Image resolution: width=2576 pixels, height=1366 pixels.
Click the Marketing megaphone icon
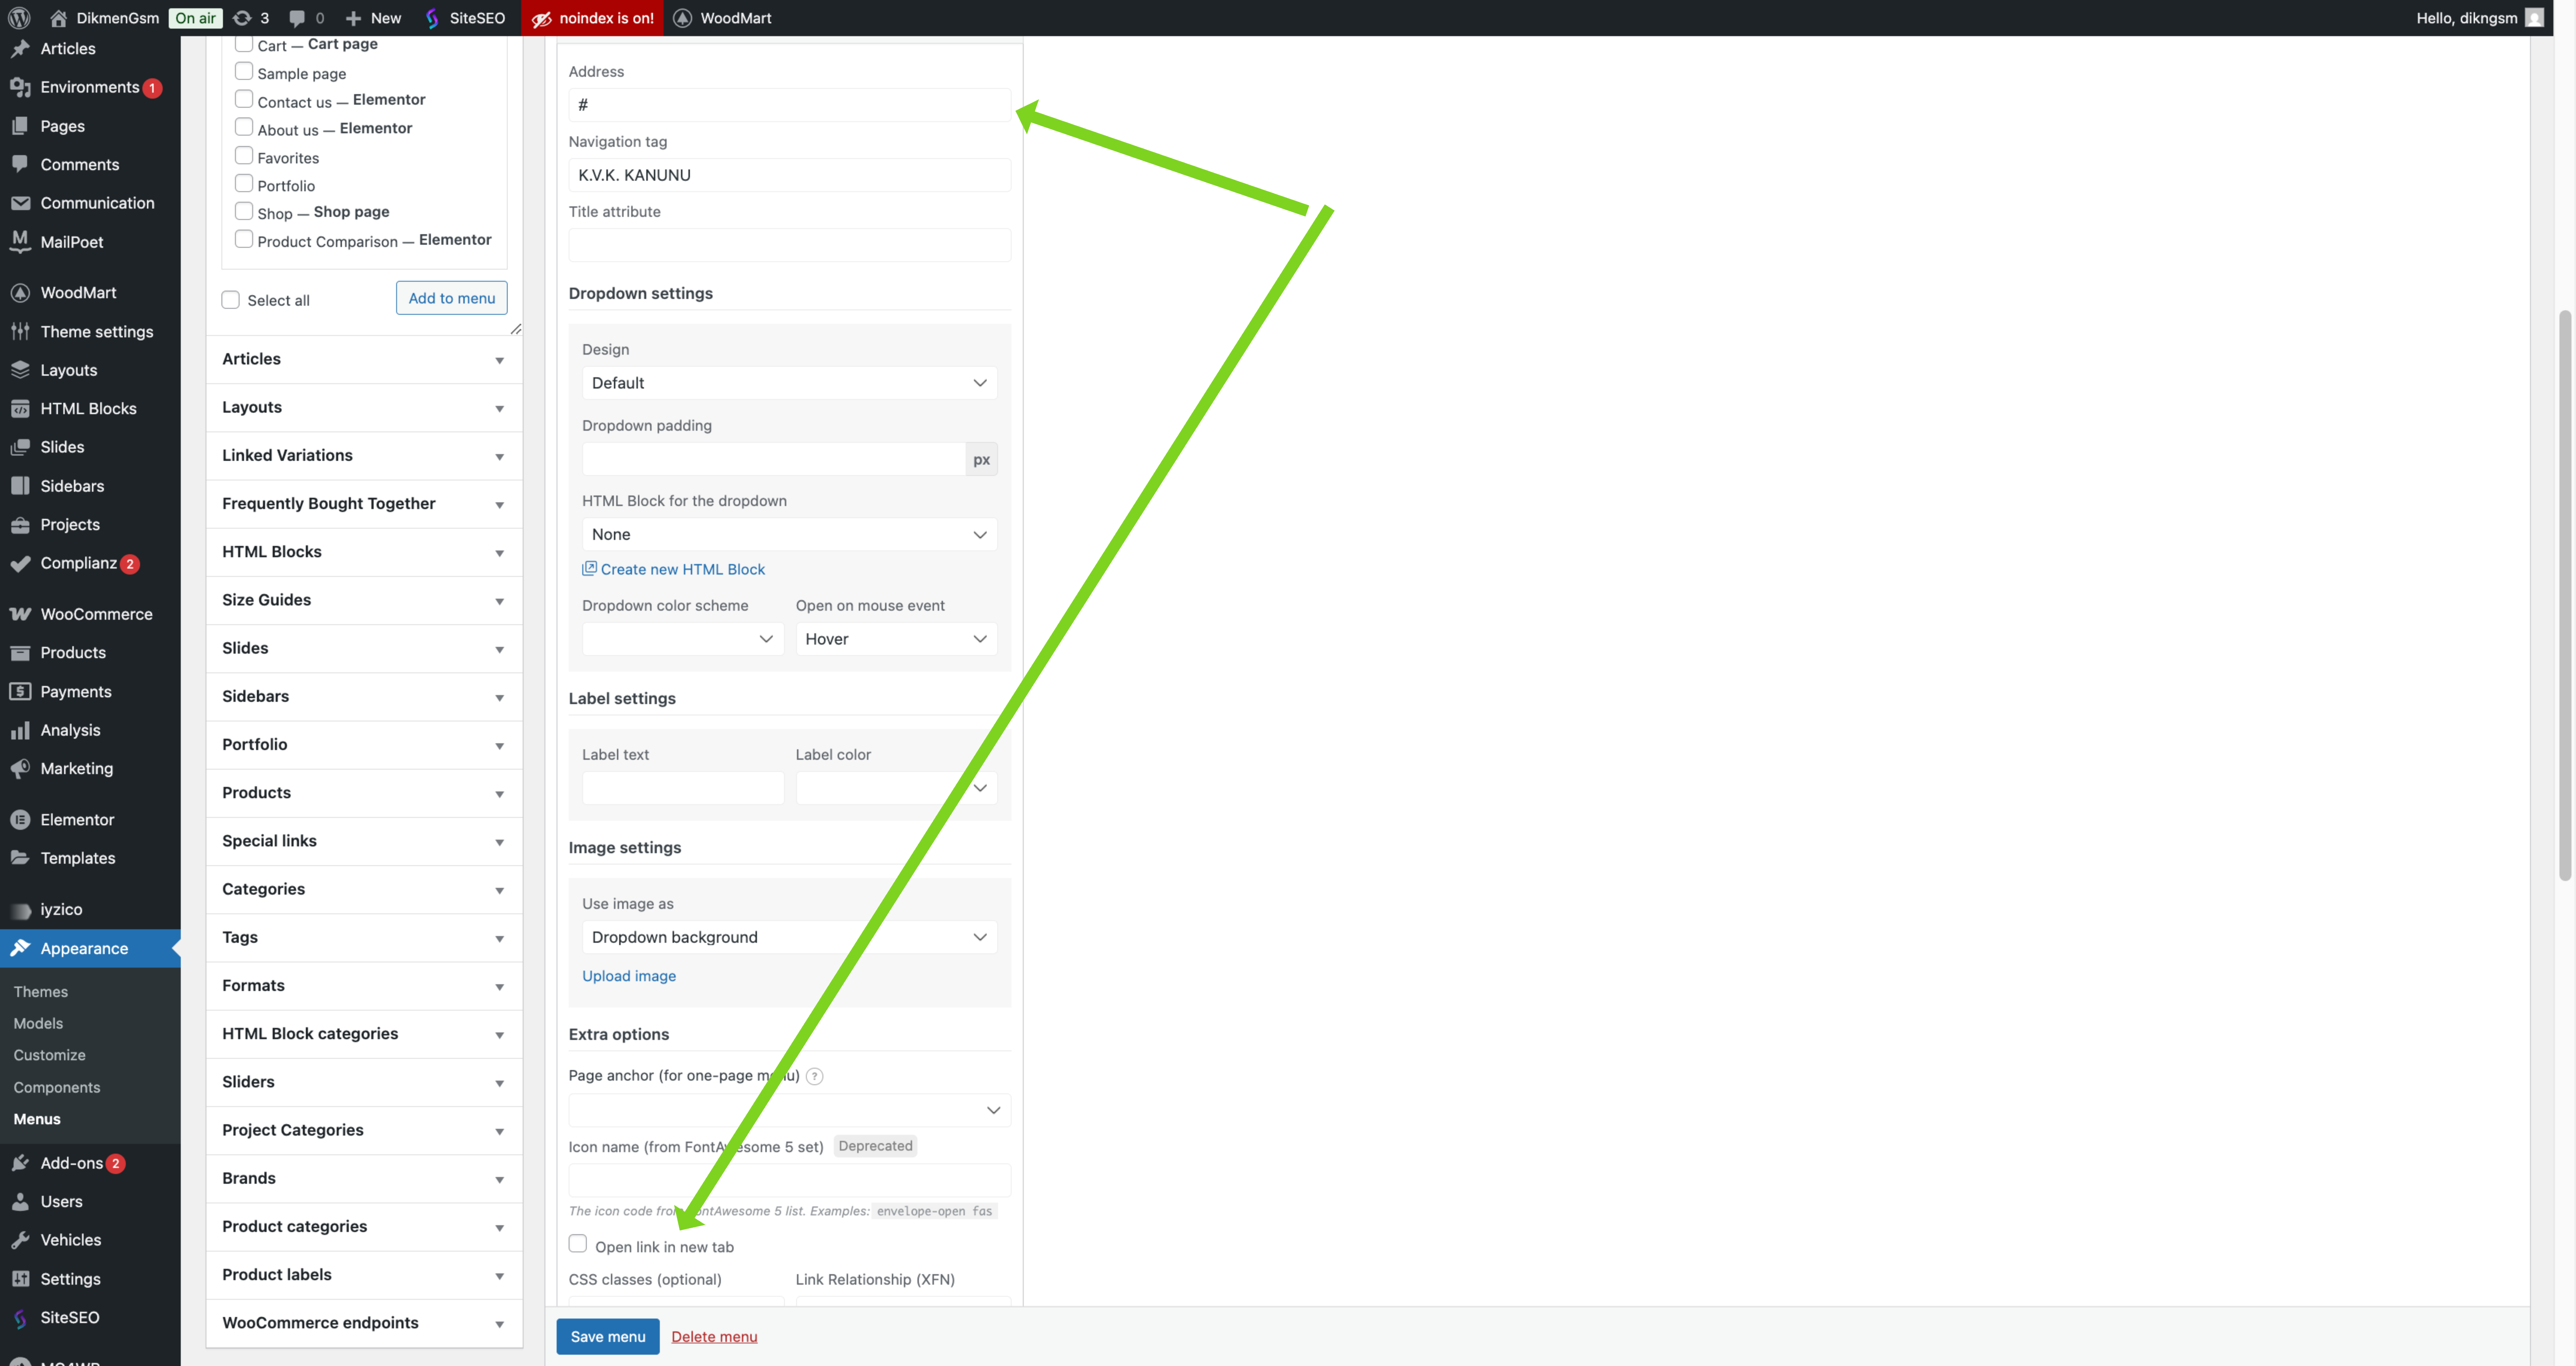point(20,768)
